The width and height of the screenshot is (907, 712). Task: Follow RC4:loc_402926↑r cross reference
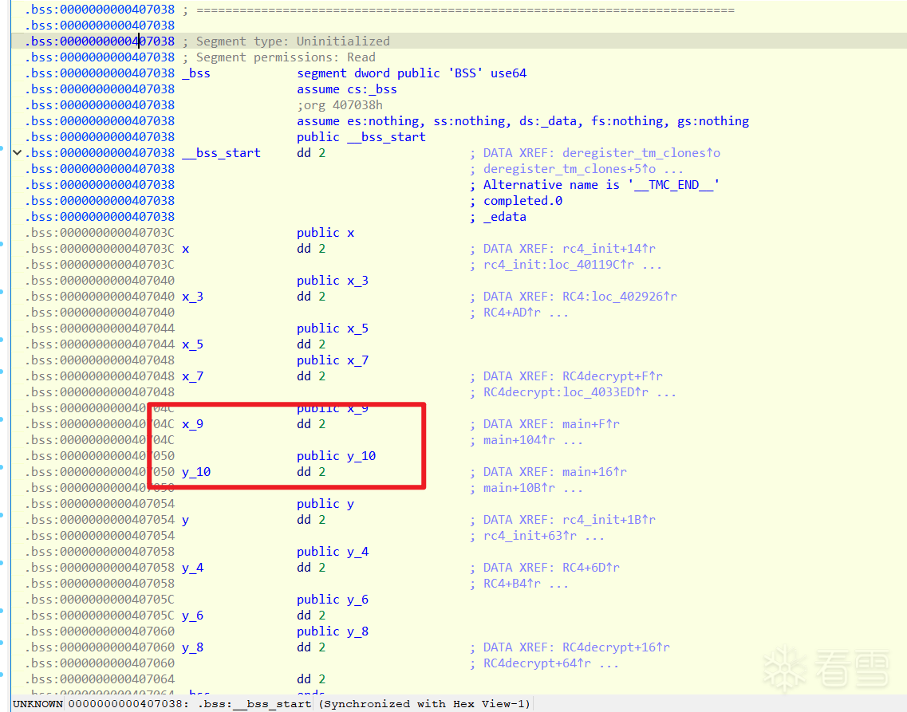pos(620,297)
